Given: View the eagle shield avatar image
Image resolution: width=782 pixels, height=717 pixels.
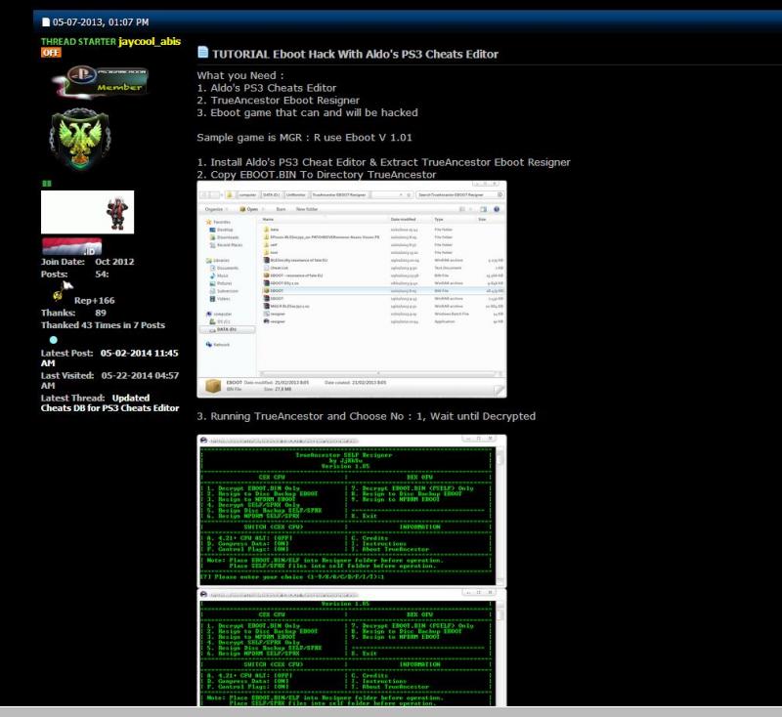Looking at the screenshot, I should pos(80,139).
